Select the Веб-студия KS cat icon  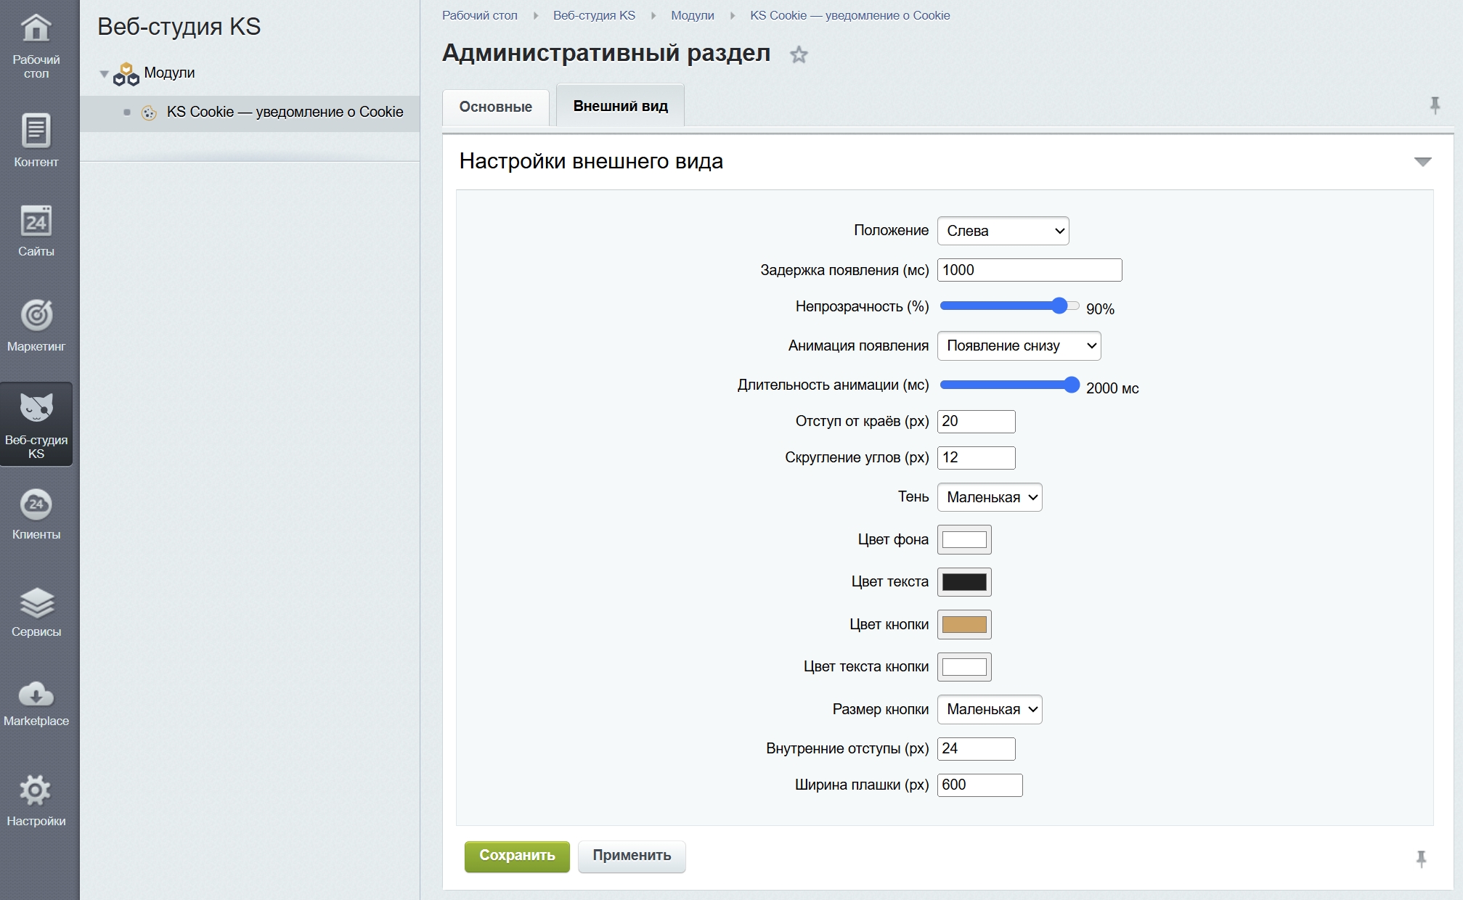pos(36,407)
